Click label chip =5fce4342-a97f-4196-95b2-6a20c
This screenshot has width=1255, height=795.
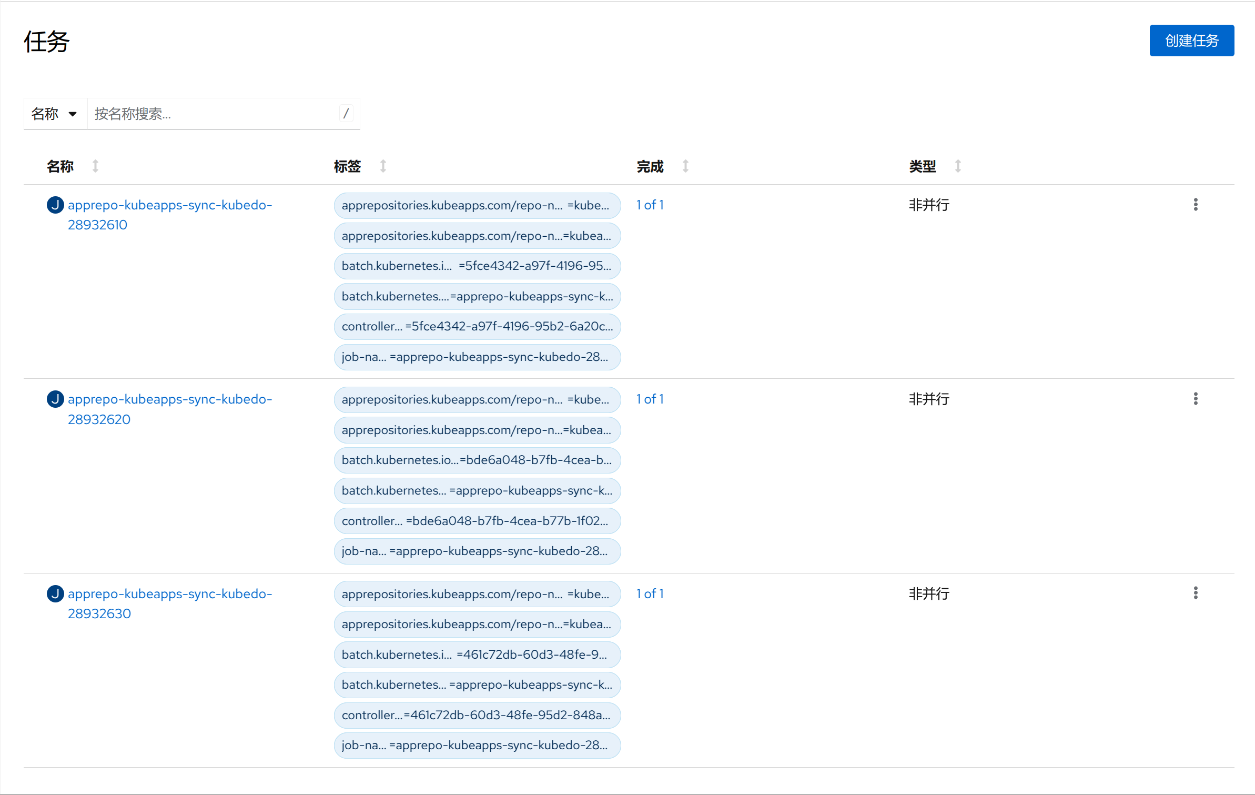(x=477, y=326)
